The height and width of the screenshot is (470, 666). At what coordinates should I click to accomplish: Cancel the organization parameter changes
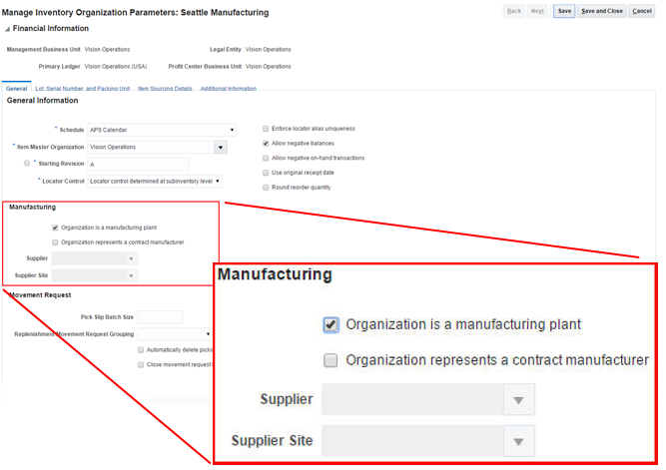[642, 11]
